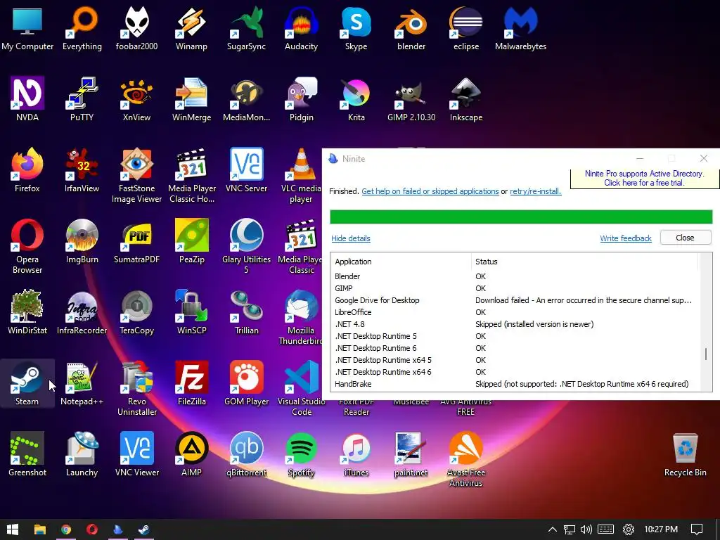
Task: Click the 10:27 PM taskbar clock
Action: tap(661, 529)
